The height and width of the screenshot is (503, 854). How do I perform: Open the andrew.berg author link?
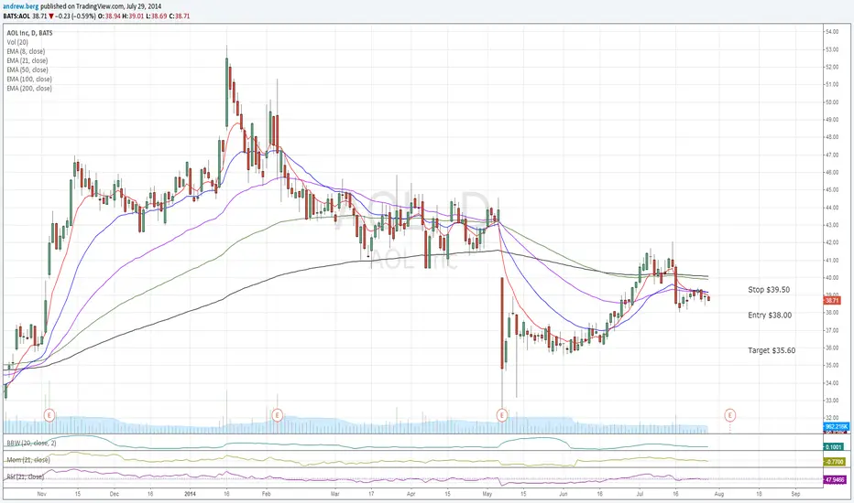point(21,6)
